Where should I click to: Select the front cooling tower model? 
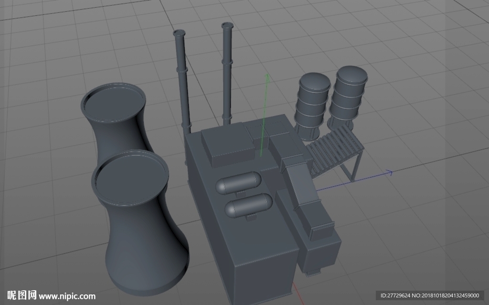[x=140, y=222]
